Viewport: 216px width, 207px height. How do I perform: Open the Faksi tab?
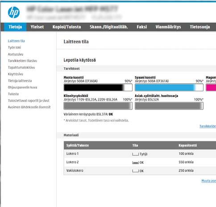tap(142, 27)
